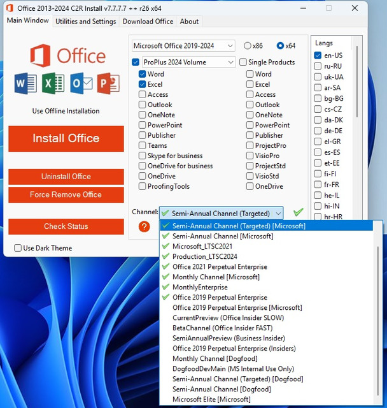Image resolution: width=387 pixels, height=408 pixels.
Task: Check OneDrive for business checkbox
Action: pos(142,166)
